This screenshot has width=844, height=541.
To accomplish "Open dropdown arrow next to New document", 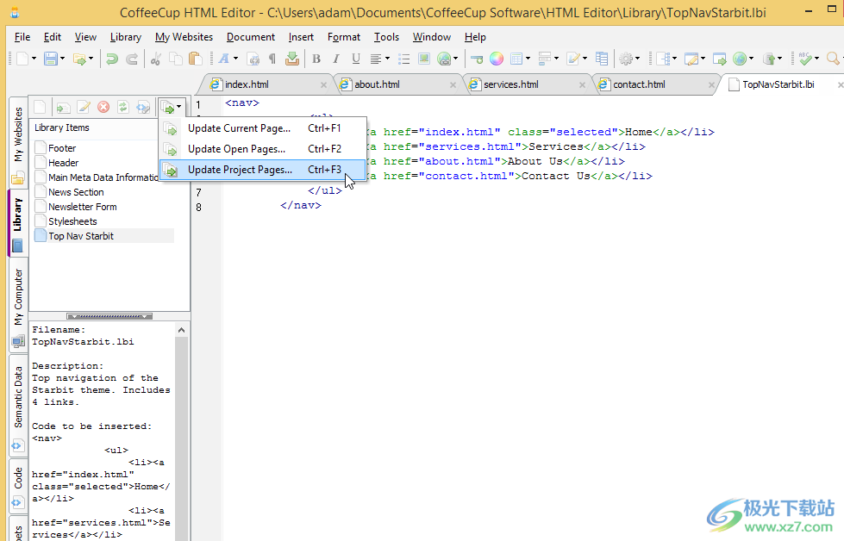I will click(34, 59).
